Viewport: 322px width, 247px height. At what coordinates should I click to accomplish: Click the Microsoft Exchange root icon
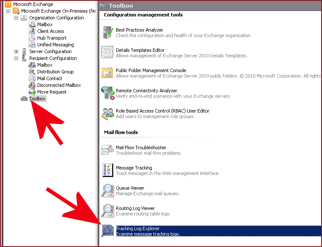point(8,4)
